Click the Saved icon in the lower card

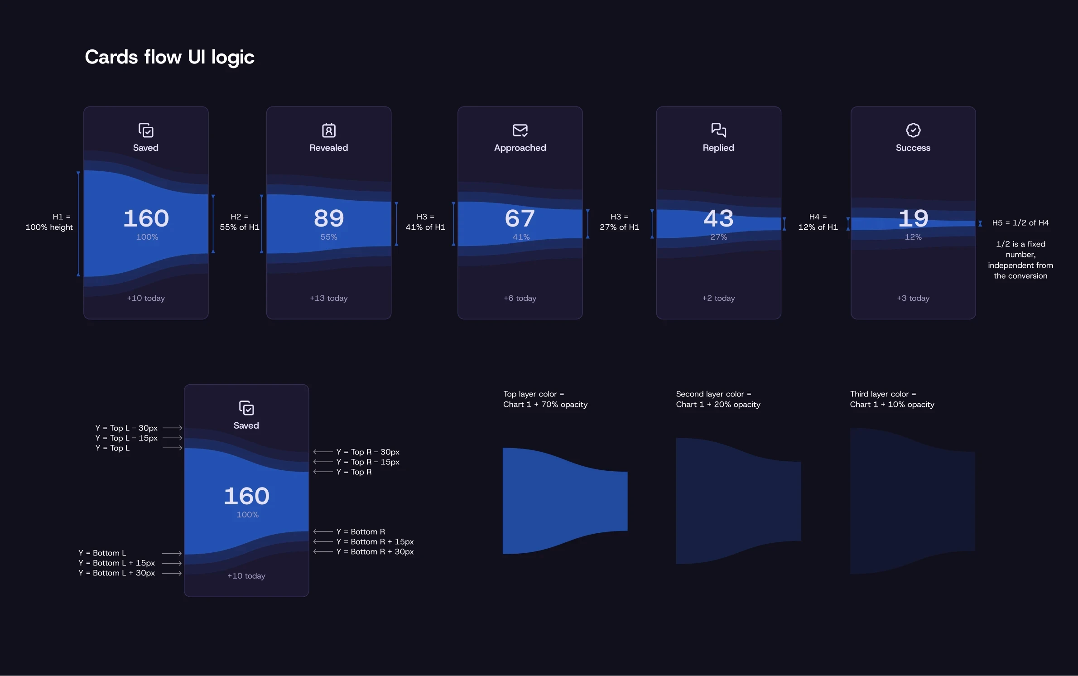point(246,408)
